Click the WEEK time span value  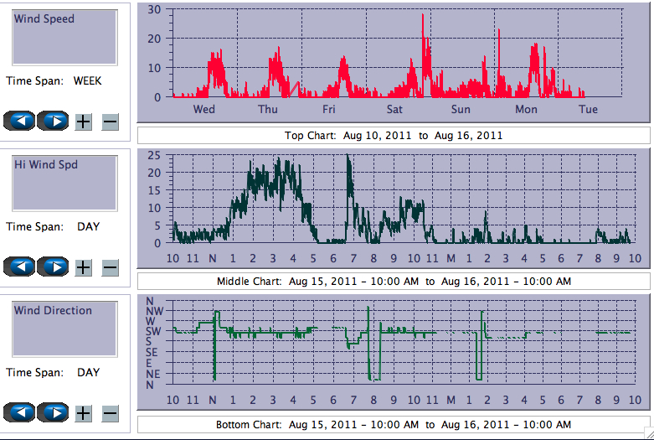(88, 81)
